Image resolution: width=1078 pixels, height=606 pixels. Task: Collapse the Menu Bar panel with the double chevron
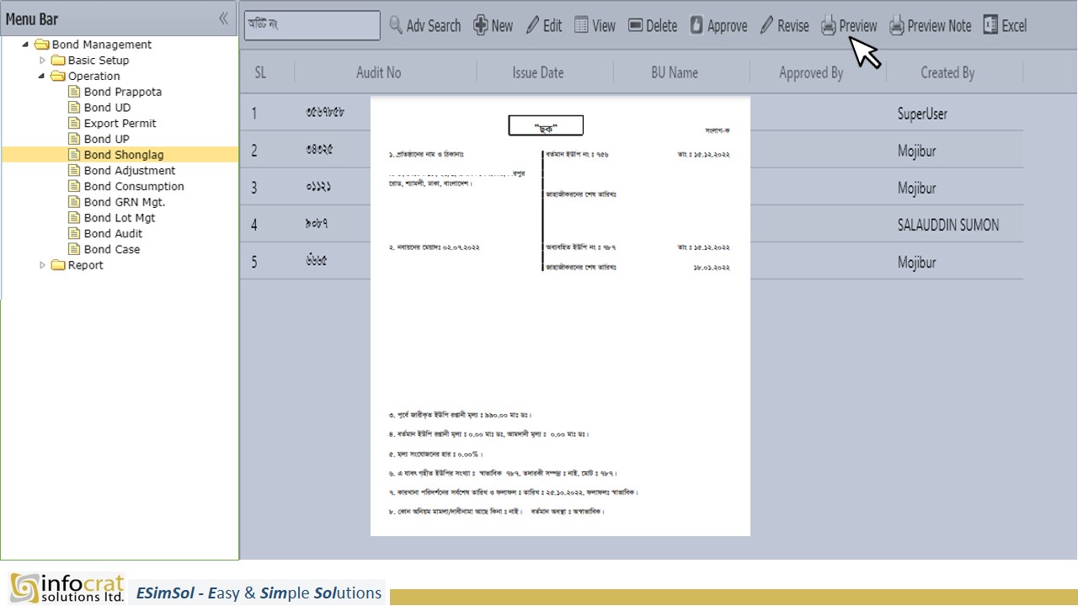pyautogui.click(x=223, y=19)
